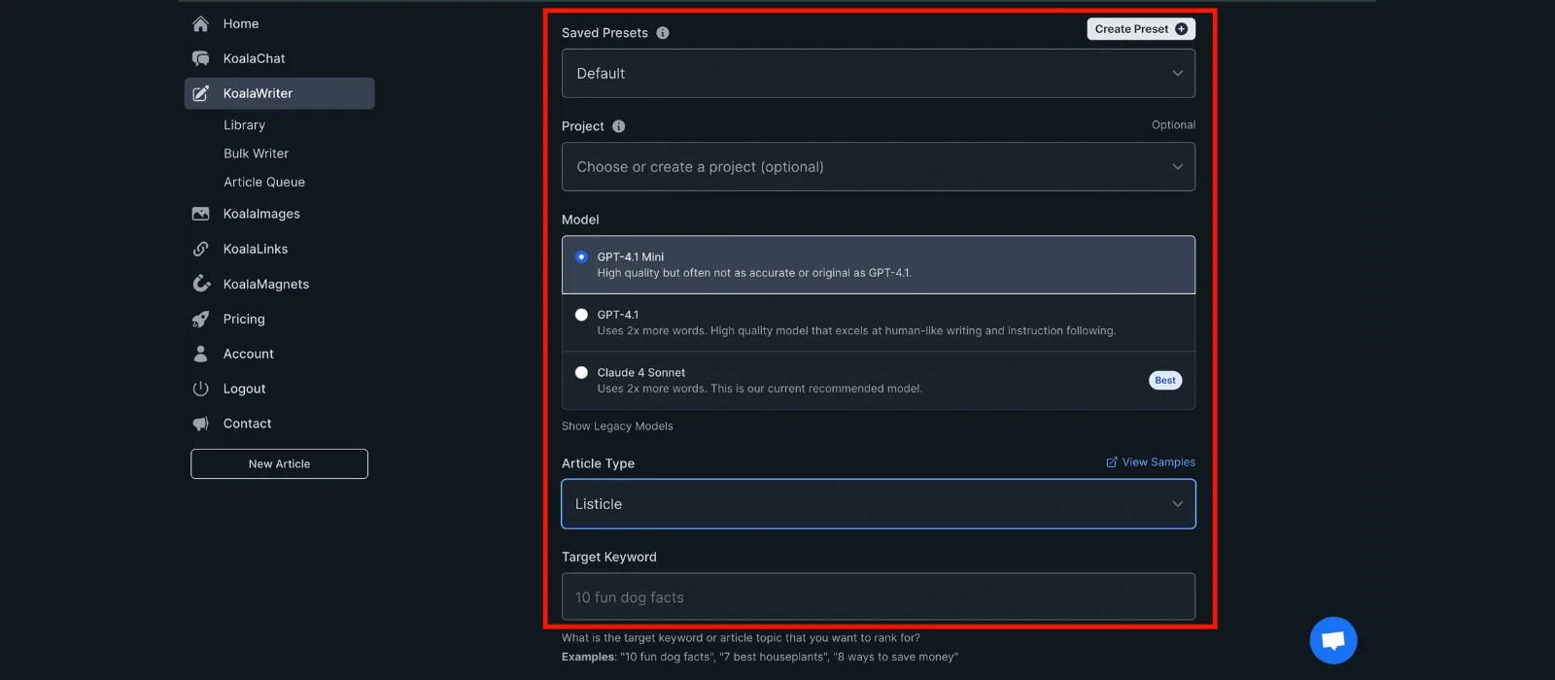Viewport: 1555px width, 680px height.
Task: Click info icon next to Saved Presets
Action: [x=663, y=33]
